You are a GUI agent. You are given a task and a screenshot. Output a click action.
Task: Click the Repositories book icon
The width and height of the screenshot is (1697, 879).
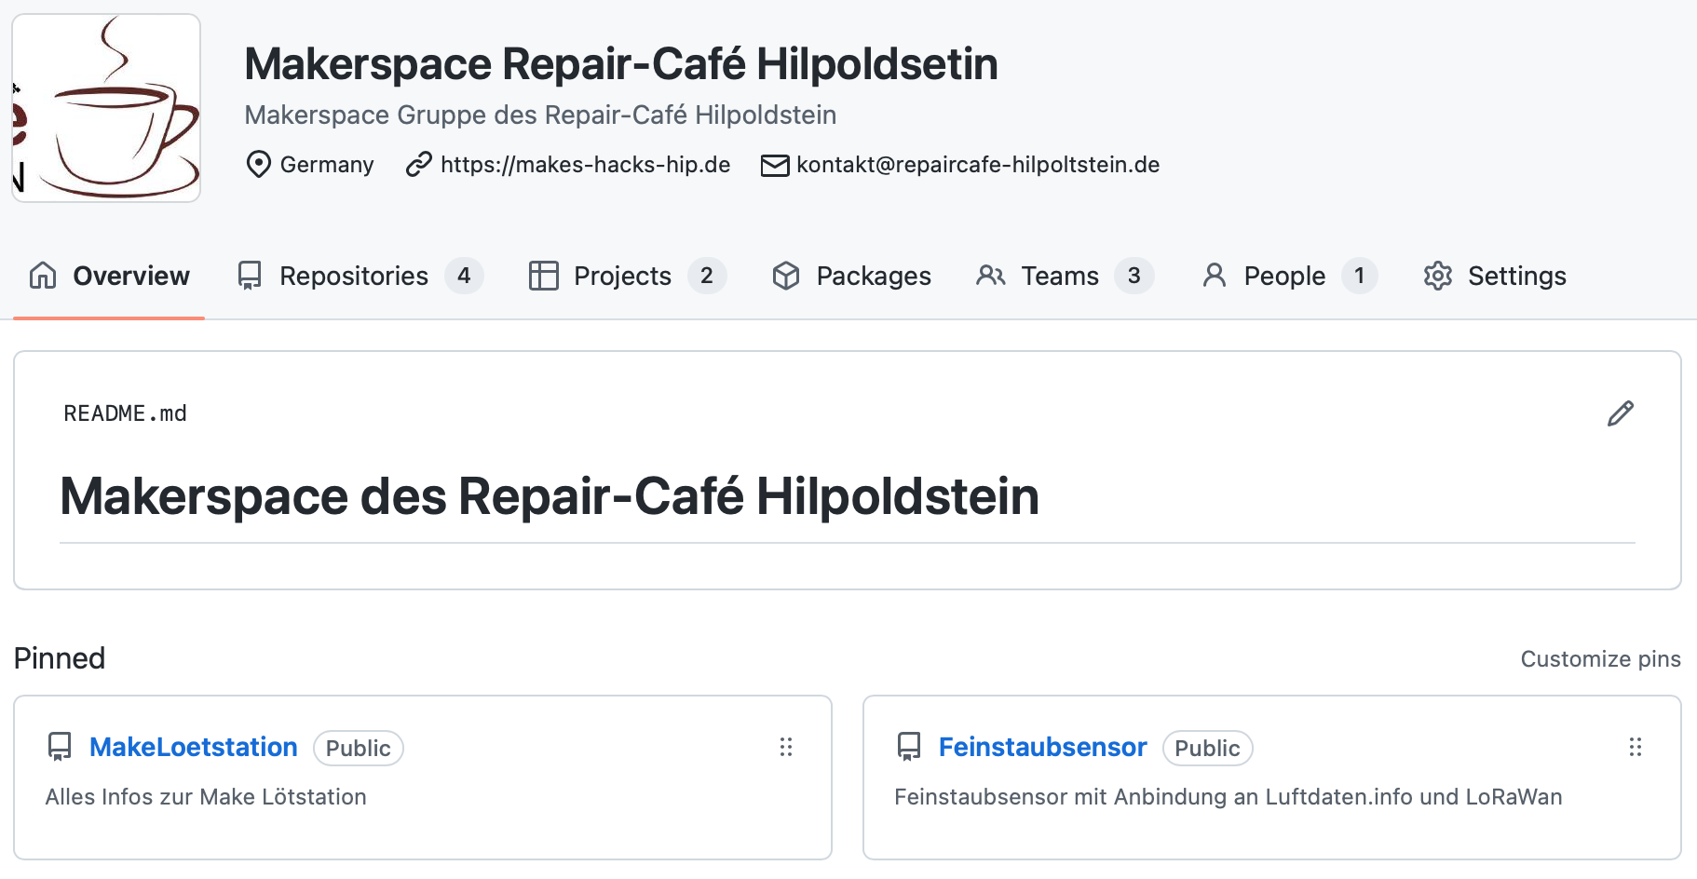tap(250, 276)
